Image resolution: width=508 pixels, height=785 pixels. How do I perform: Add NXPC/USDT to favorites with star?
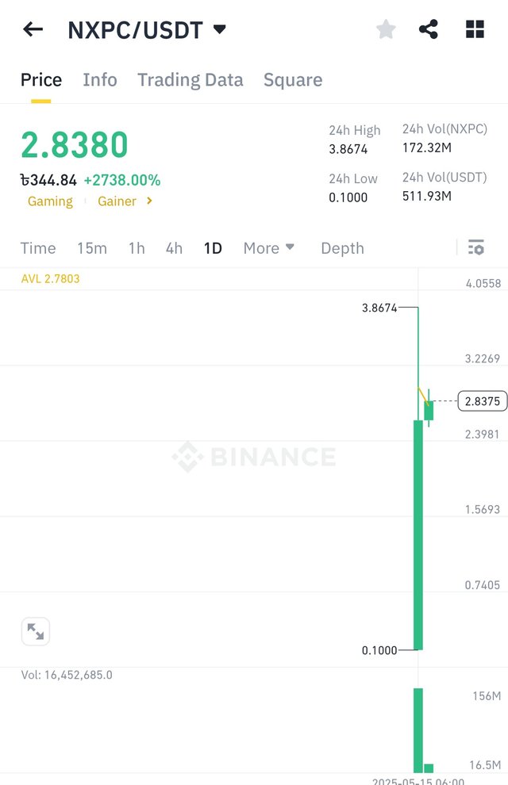[x=386, y=30]
